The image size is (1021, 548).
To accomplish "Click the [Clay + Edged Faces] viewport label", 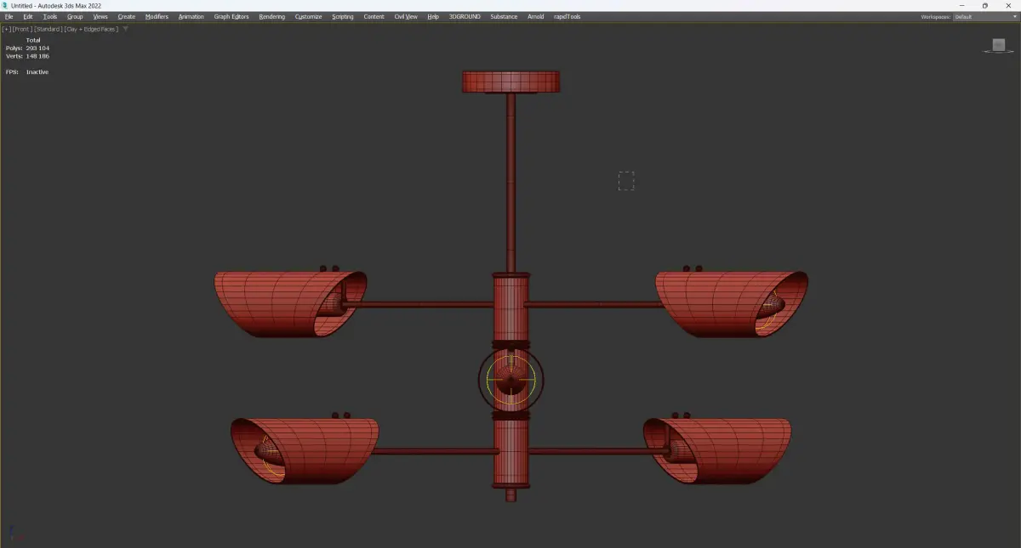I will pos(92,29).
